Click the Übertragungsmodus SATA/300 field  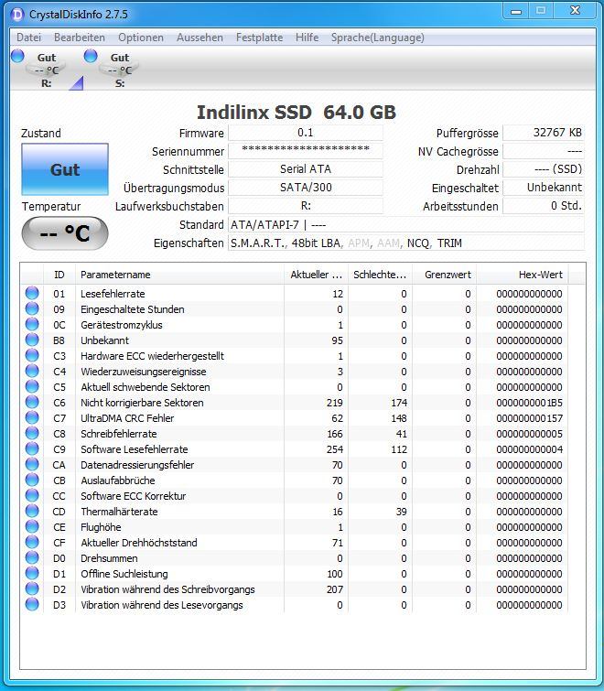306,188
